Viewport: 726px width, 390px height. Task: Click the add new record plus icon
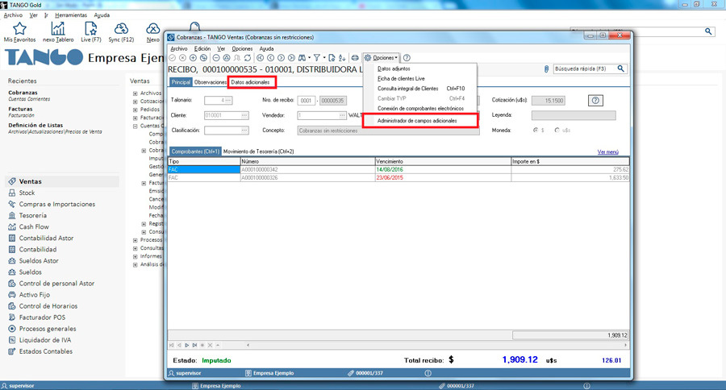click(193, 58)
